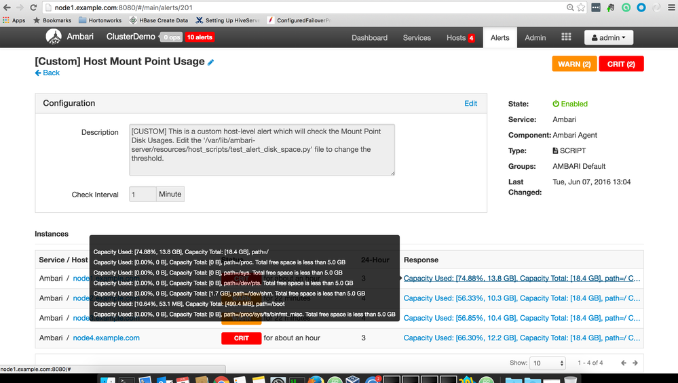Screen dimensions: 678x383
Task: Click the Chrome icon in the Dock
Action: 221,380
